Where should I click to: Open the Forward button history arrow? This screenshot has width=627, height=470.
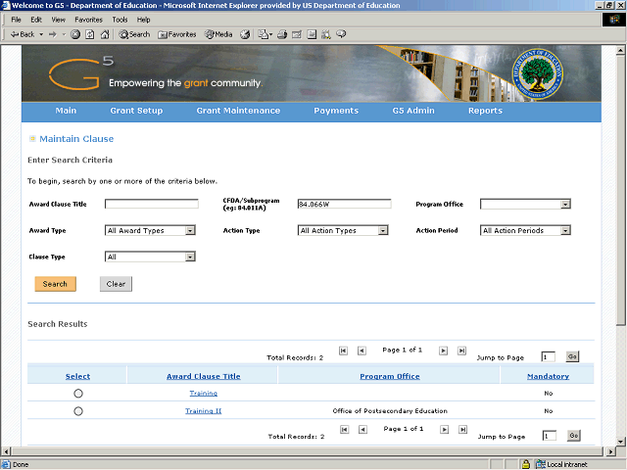(64, 34)
